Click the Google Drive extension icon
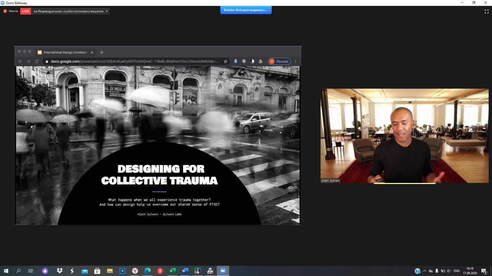The height and width of the screenshot is (276, 492). coord(261,61)
